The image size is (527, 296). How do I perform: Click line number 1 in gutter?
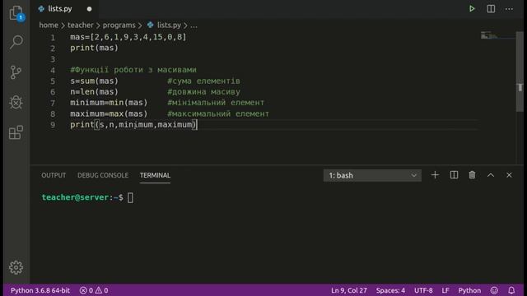(x=53, y=37)
